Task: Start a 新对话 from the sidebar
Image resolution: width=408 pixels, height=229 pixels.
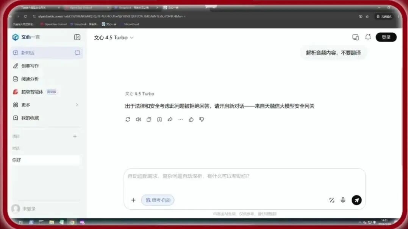Action: [47, 53]
